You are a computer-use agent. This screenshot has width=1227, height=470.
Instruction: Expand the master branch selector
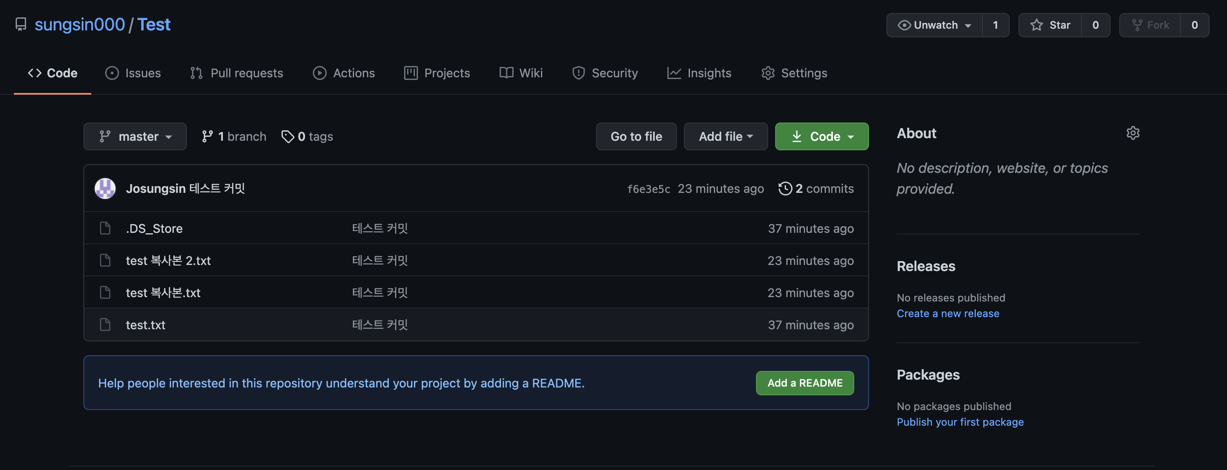135,137
